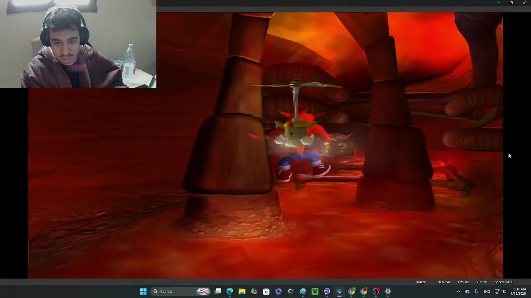531x298 pixels.
Task: Restore down the emulator window
Action: [511, 3]
